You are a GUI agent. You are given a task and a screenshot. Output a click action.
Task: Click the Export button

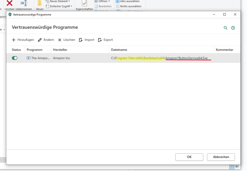[x=106, y=40]
